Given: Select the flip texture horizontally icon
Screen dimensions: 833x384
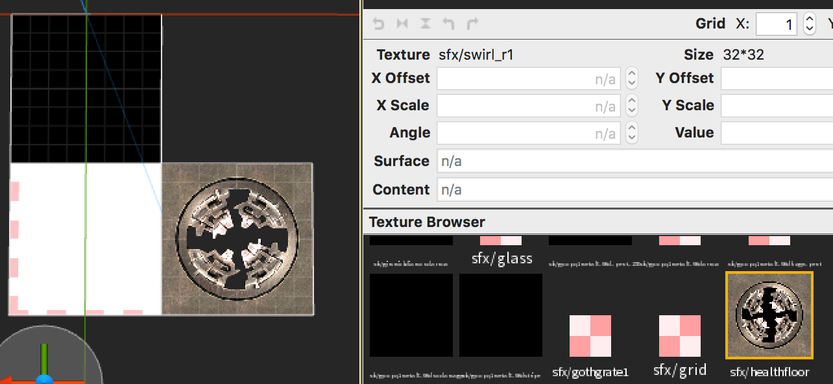Looking at the screenshot, I should tap(402, 23).
